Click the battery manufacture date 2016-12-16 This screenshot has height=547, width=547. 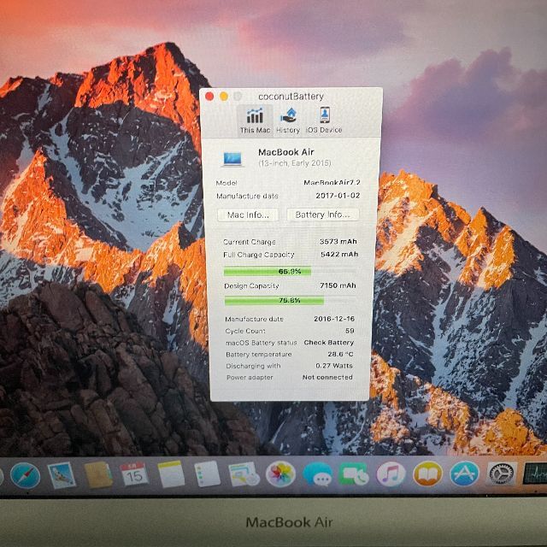click(334, 319)
